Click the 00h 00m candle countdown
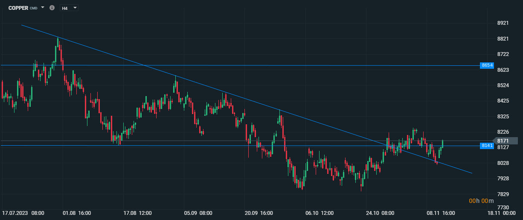The image size is (523, 220). click(481, 201)
